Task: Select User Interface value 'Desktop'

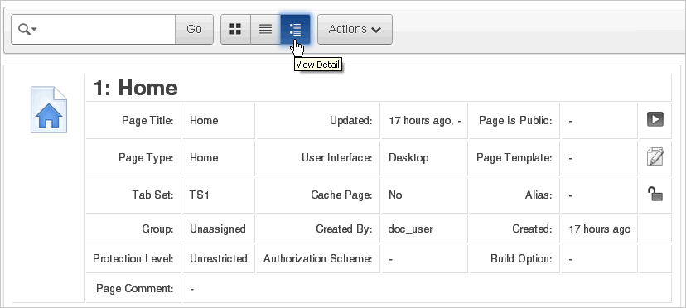Action: [x=408, y=157]
